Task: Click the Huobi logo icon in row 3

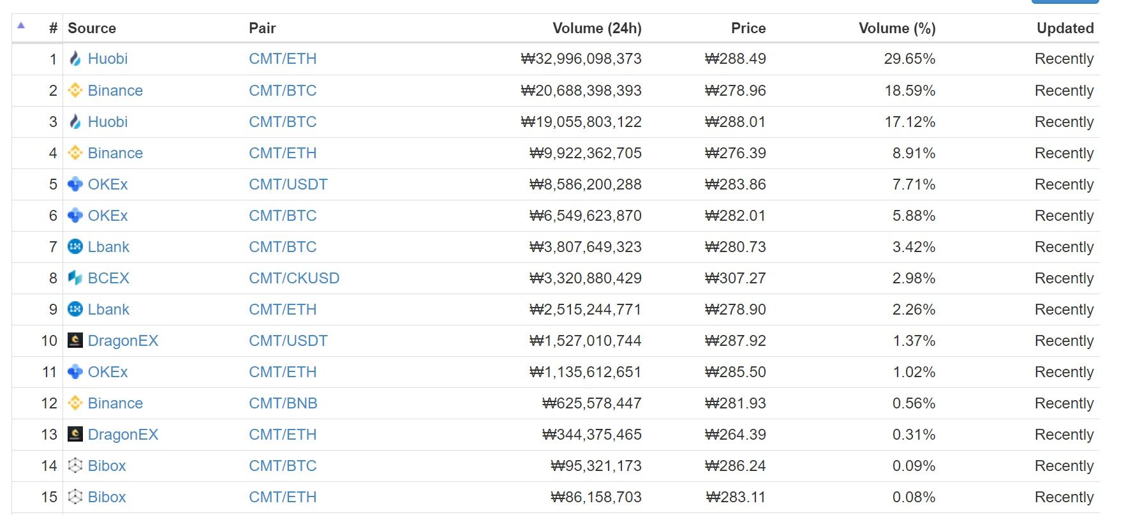Action: (x=75, y=121)
